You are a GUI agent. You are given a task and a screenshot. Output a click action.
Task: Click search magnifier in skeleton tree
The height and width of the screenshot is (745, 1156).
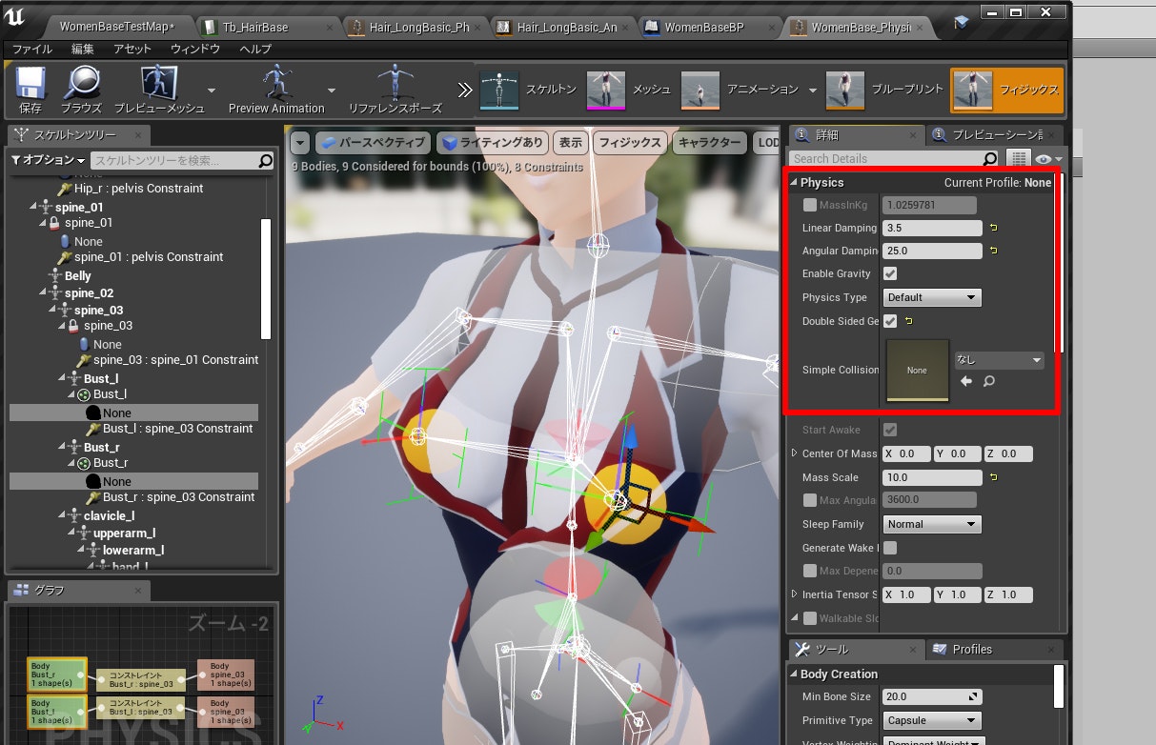pyautogui.click(x=266, y=161)
